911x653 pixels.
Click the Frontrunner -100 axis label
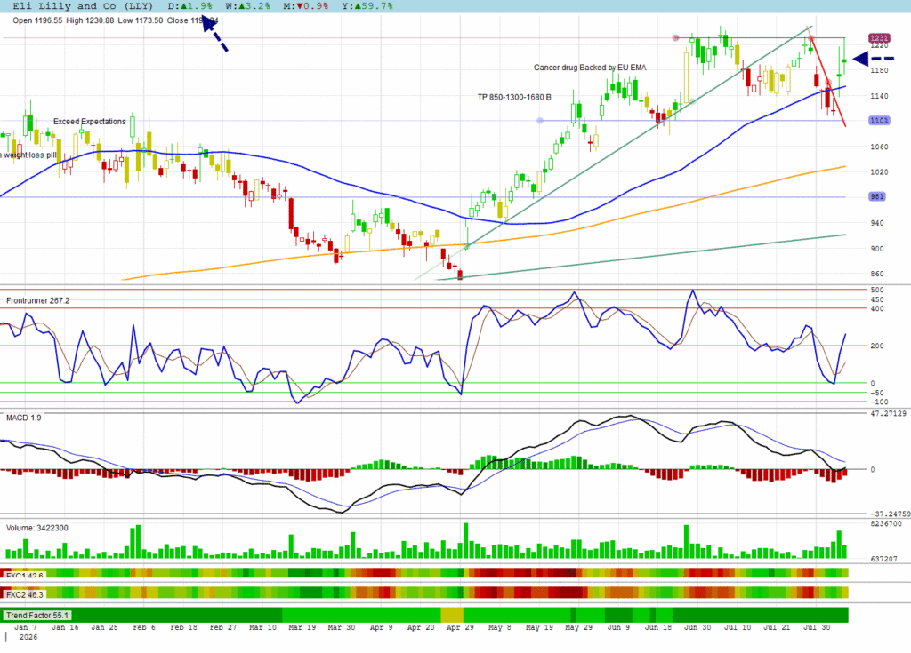coord(879,402)
